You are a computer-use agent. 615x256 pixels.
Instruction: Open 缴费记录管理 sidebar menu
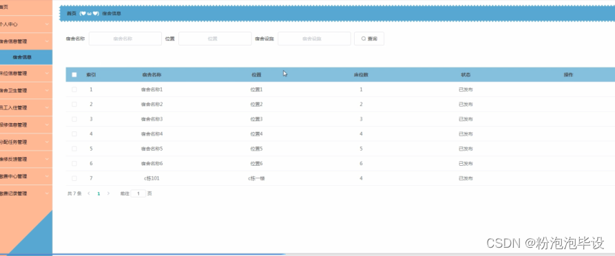(26, 193)
